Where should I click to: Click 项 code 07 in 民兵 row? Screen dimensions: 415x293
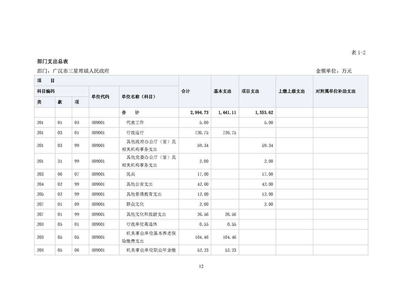[77, 174]
